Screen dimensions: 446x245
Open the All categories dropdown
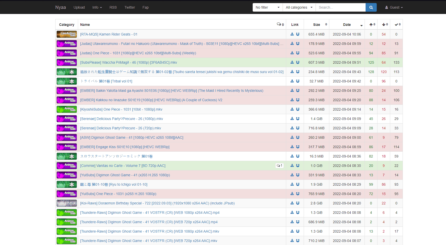click(x=299, y=7)
